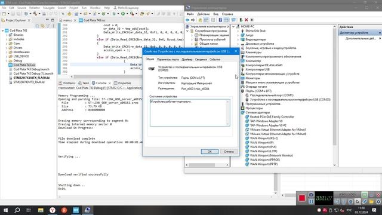
Task: Pause the screen recording
Action: (311, 202)
